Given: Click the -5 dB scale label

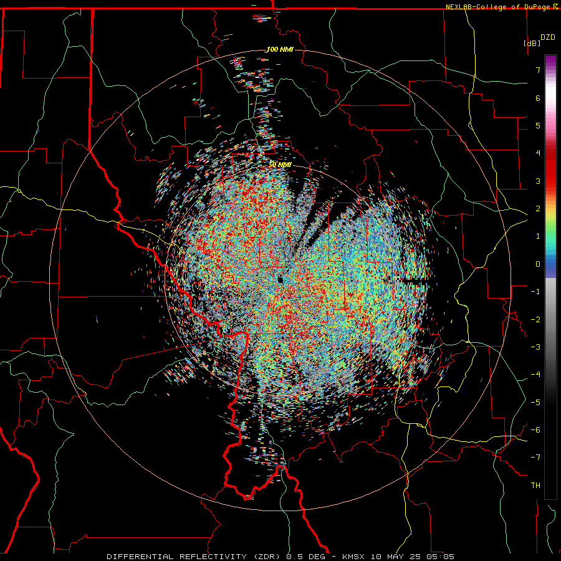Looking at the screenshot, I should coord(535,403).
